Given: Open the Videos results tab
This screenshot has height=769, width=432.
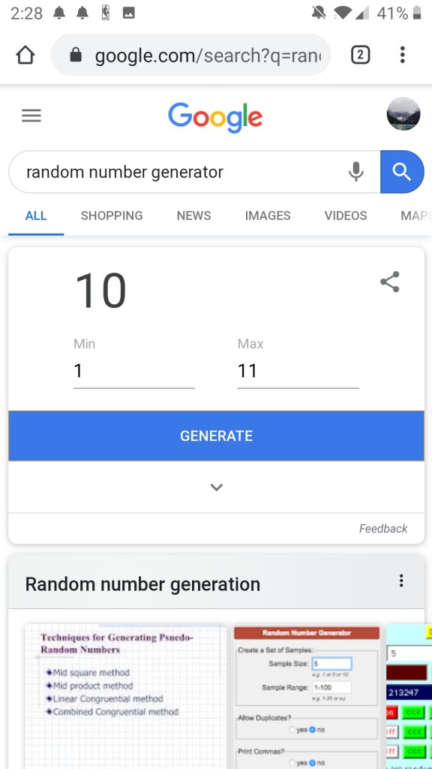Looking at the screenshot, I should point(345,216).
